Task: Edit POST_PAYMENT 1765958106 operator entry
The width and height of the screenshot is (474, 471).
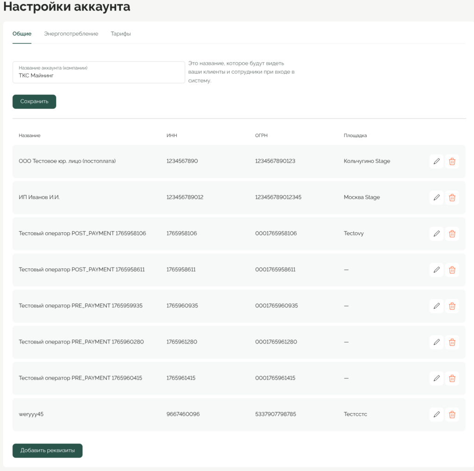Action: coord(436,234)
